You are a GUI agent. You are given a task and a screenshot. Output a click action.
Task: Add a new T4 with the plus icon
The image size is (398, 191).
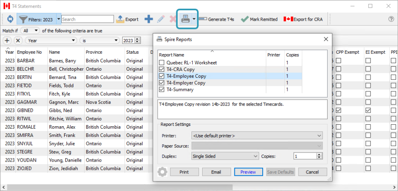pyautogui.click(x=149, y=19)
